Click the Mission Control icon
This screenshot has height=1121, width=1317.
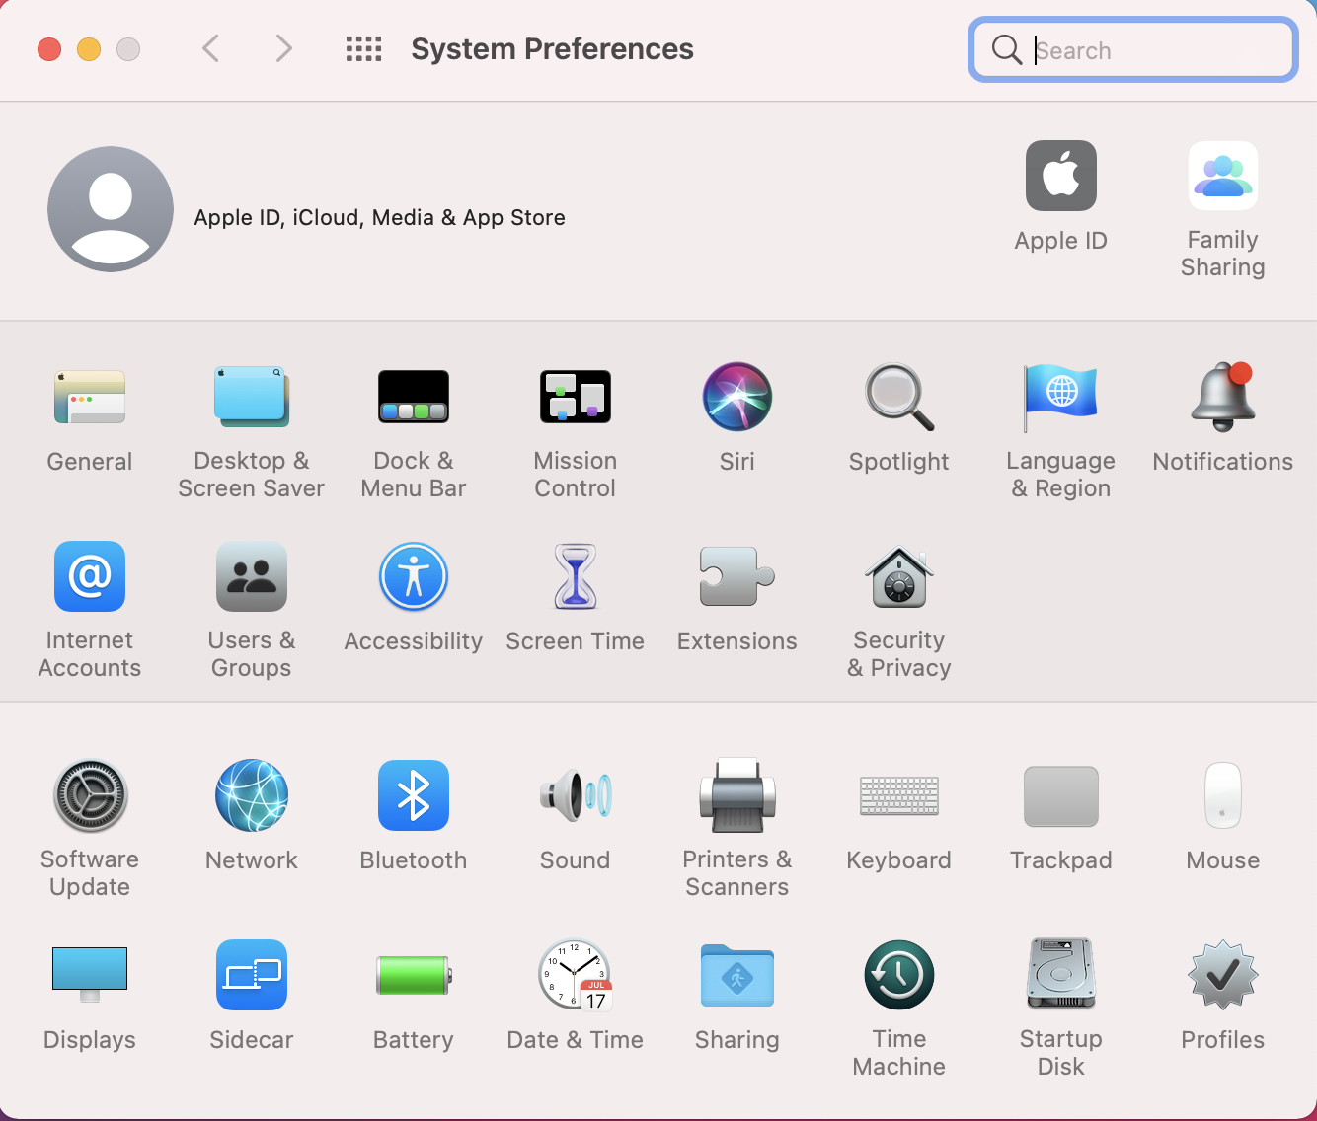(575, 398)
